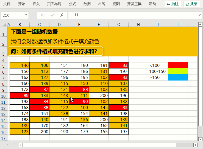Open the 页面布局 tab
This screenshot has width=203, height=149.
(54, 4)
